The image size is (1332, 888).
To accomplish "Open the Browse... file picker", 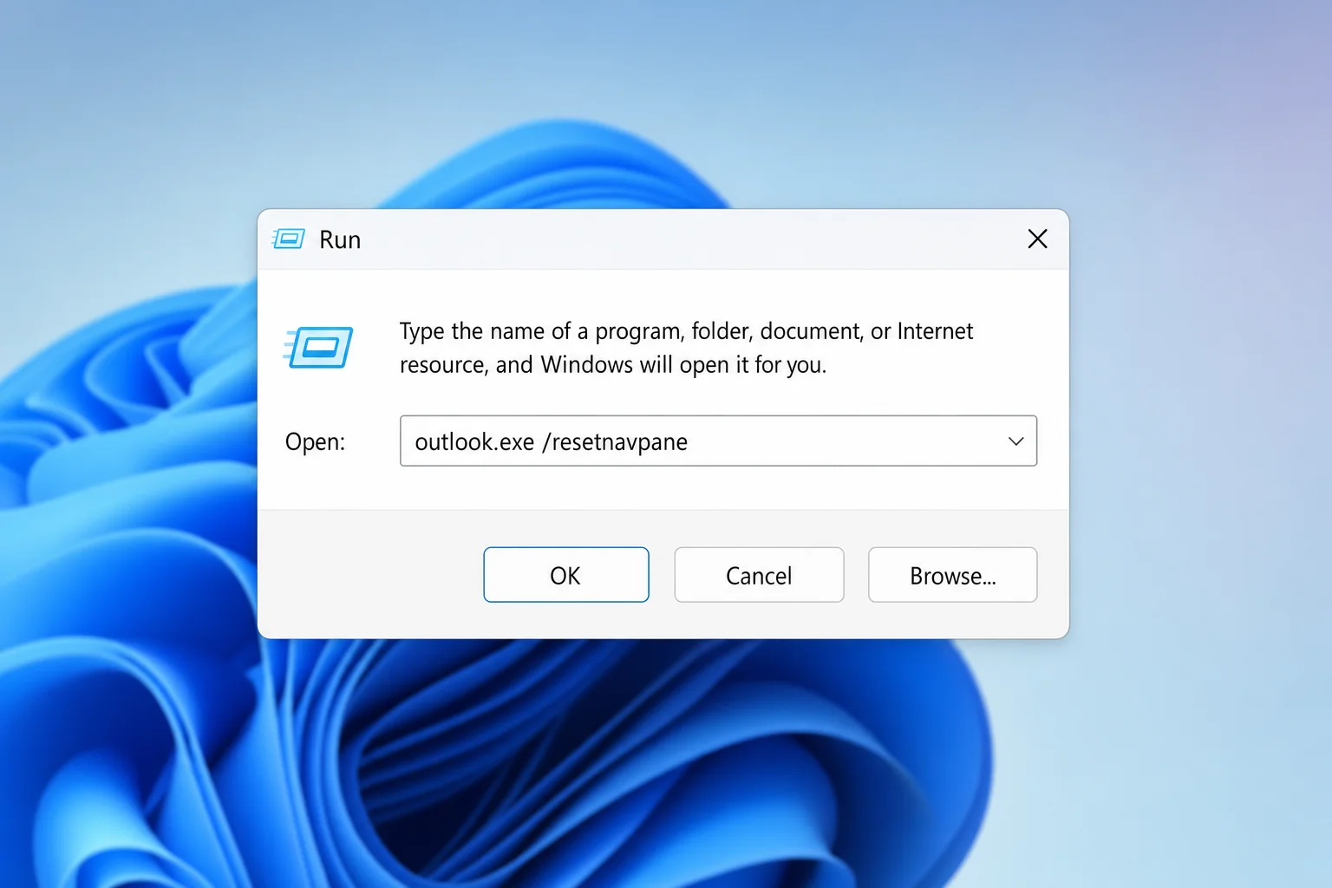I will [x=952, y=575].
